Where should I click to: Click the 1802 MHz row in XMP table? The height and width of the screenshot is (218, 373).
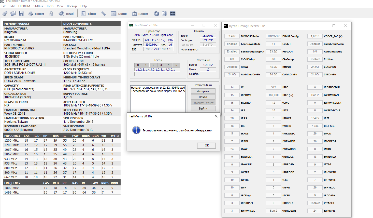(x=62, y=188)
